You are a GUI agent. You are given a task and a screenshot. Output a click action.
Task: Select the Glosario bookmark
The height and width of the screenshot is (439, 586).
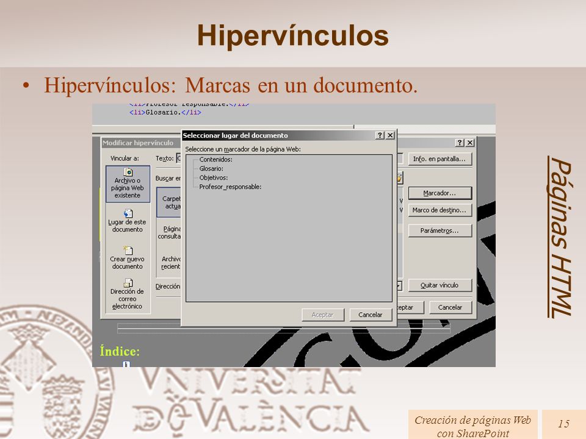[x=211, y=168]
